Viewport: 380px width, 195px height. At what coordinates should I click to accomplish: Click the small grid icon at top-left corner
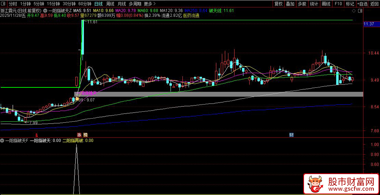(3, 4)
